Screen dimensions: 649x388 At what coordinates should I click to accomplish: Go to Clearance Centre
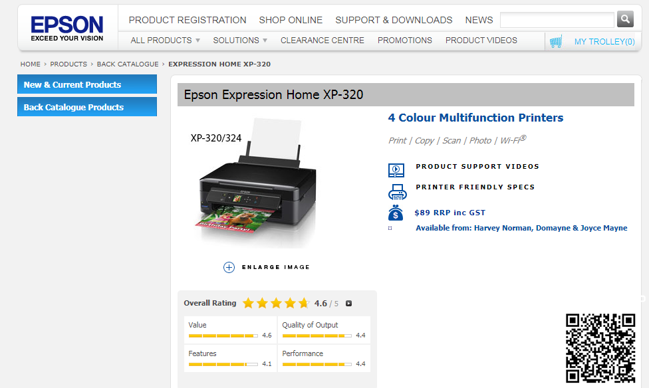[x=323, y=41]
